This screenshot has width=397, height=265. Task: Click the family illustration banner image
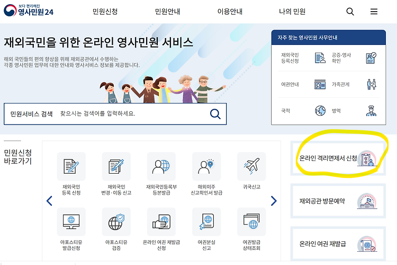coord(162,89)
